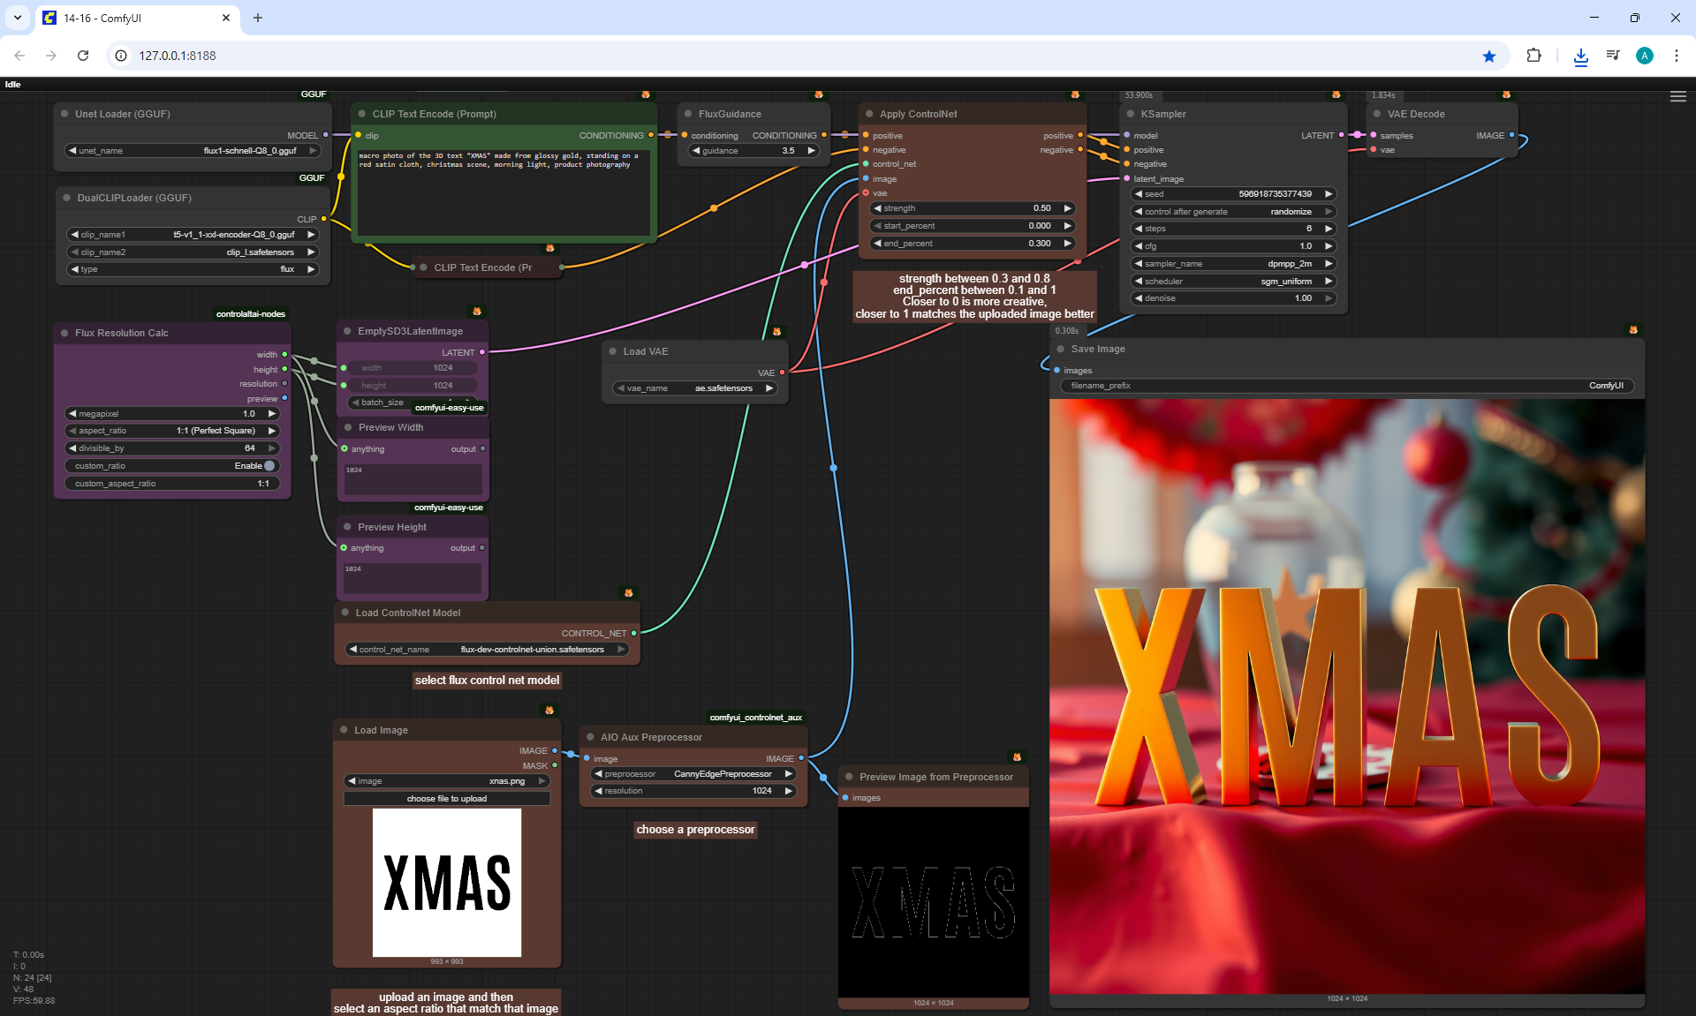Open control_net_name model selector
This screenshot has width=1696, height=1016.
(487, 650)
